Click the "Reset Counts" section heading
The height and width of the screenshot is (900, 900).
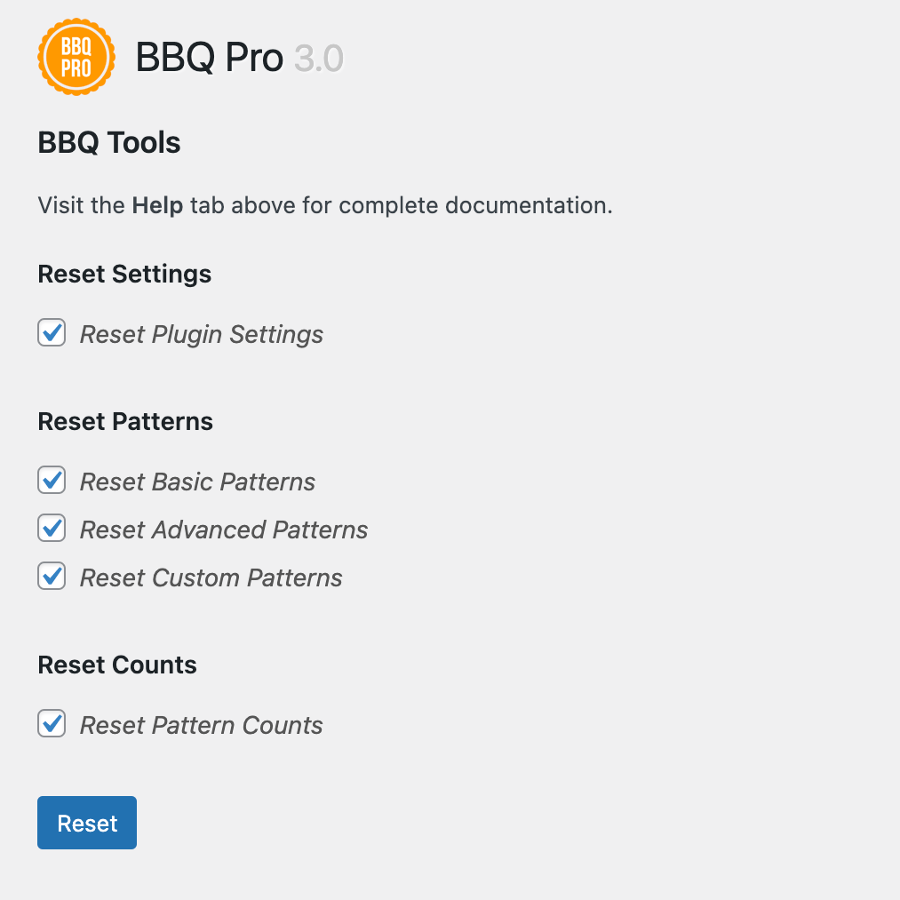tap(117, 665)
